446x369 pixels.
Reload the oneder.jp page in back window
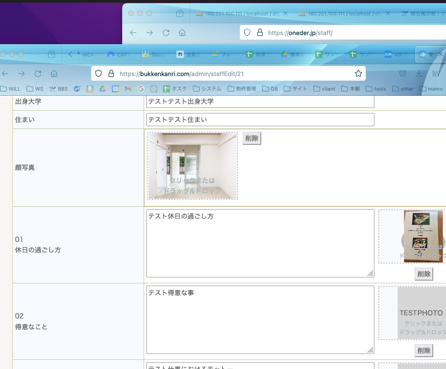click(x=166, y=33)
